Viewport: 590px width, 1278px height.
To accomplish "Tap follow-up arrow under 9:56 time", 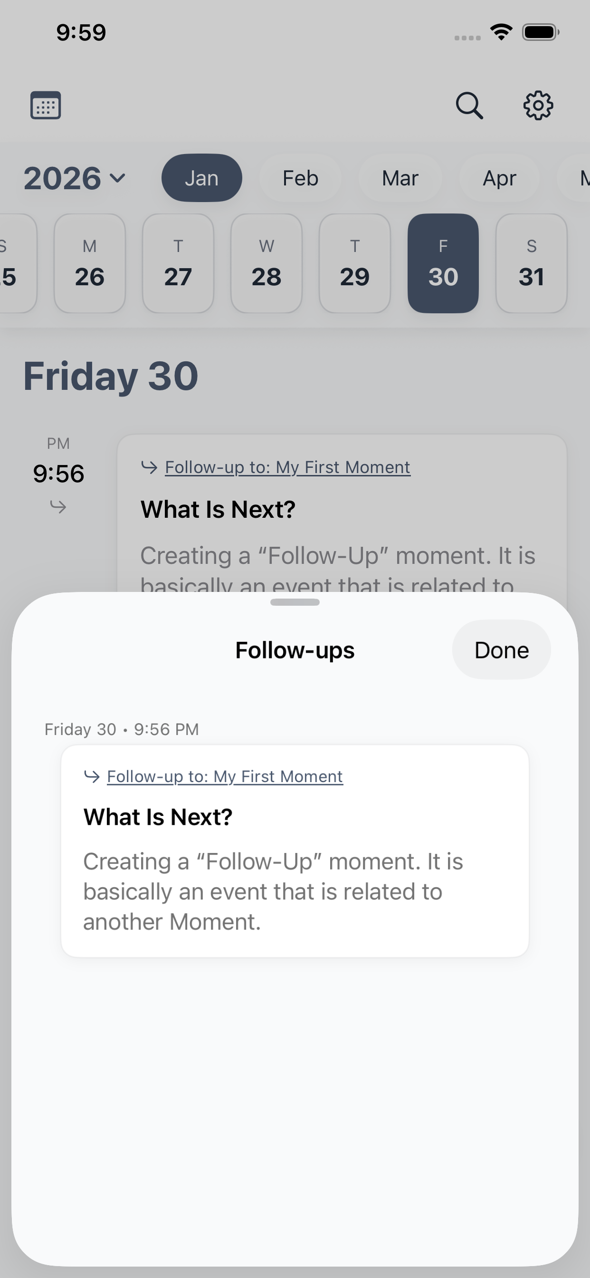I will pyautogui.click(x=58, y=506).
